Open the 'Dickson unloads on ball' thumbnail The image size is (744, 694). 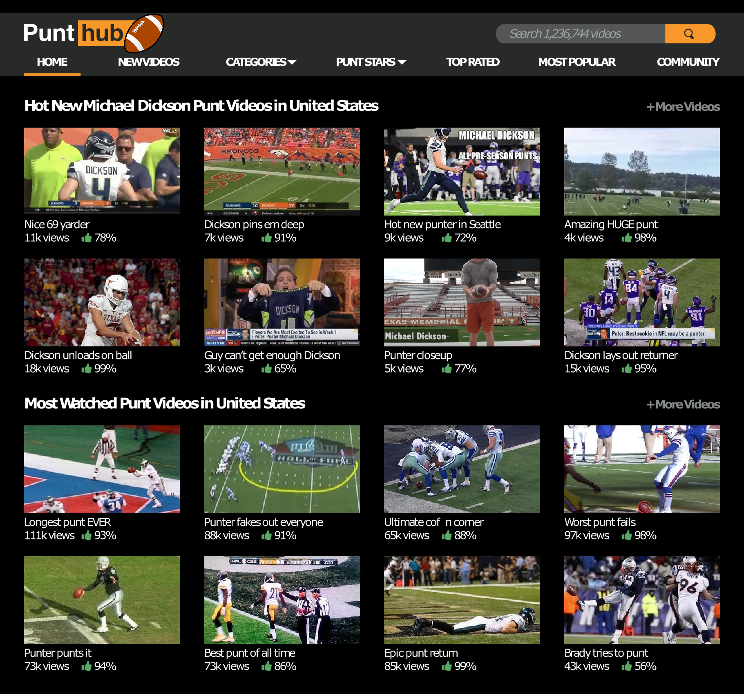click(102, 302)
